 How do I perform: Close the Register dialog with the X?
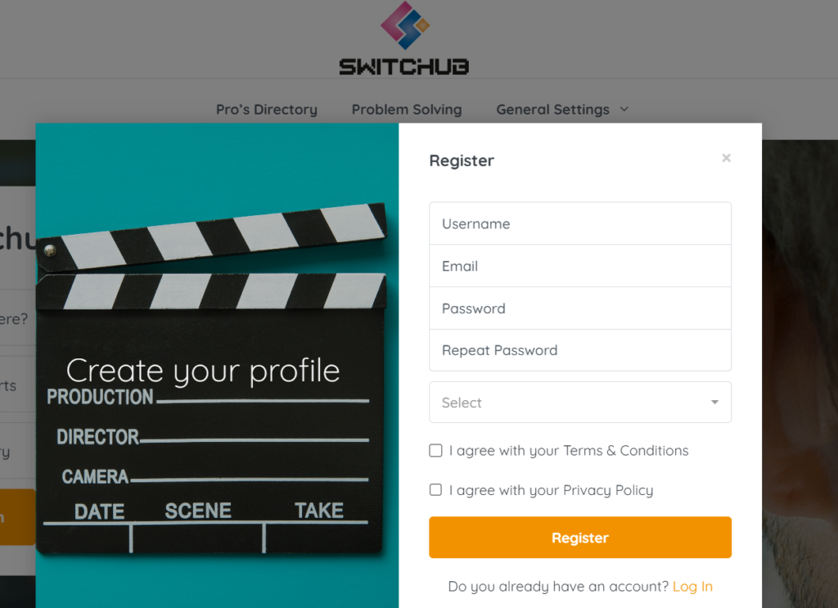click(x=726, y=158)
